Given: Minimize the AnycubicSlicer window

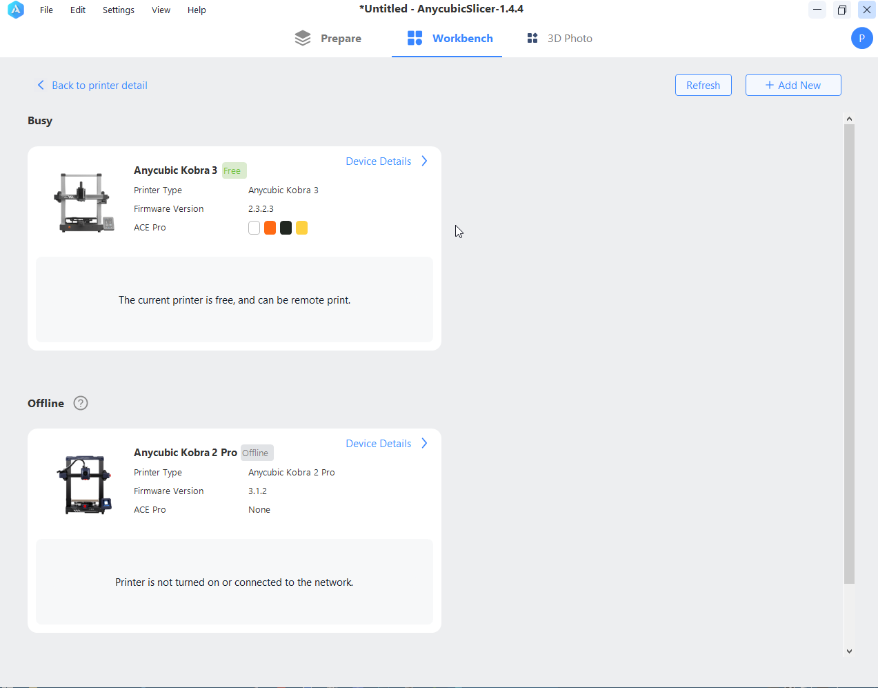Looking at the screenshot, I should pyautogui.click(x=817, y=10).
